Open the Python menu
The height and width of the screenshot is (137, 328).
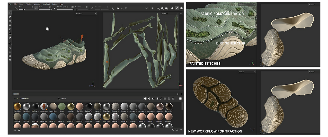coord(55,4)
